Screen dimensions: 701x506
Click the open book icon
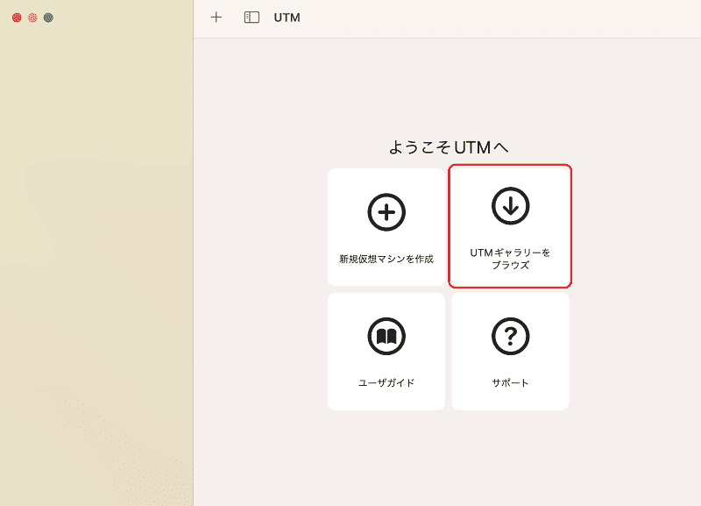click(x=386, y=336)
